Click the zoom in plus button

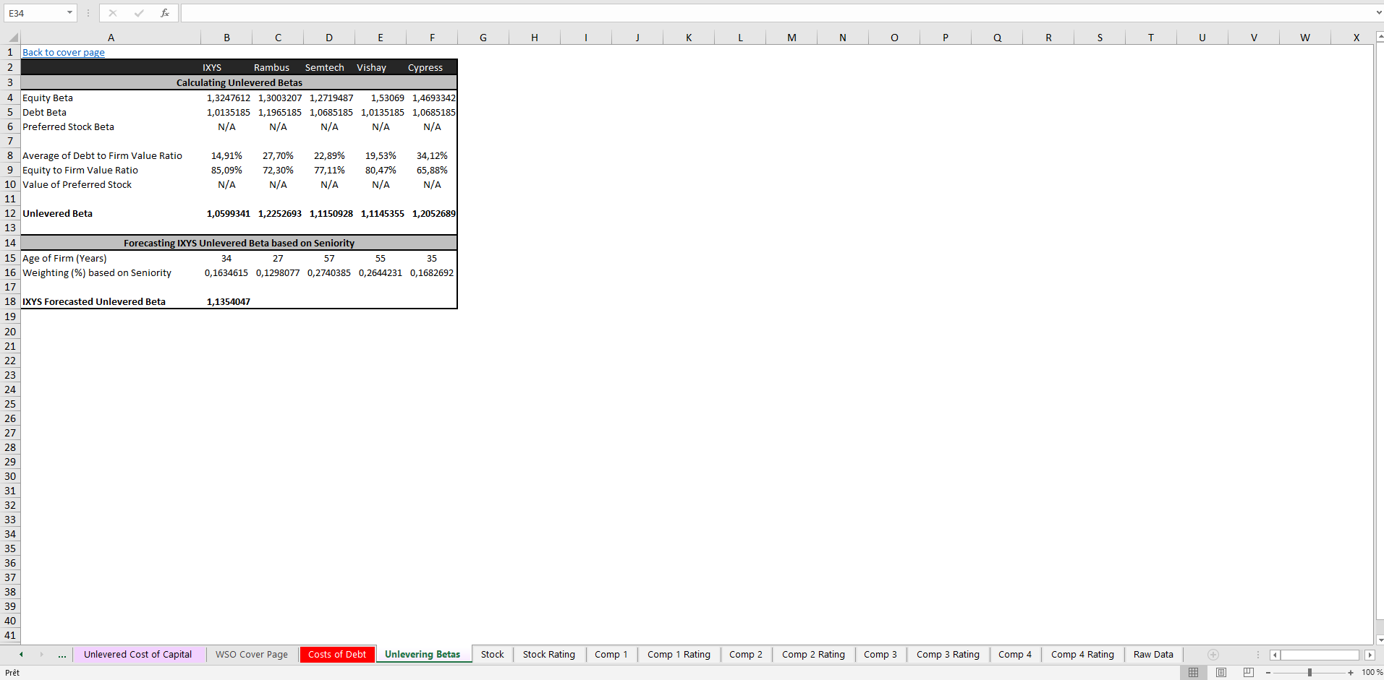1351,673
